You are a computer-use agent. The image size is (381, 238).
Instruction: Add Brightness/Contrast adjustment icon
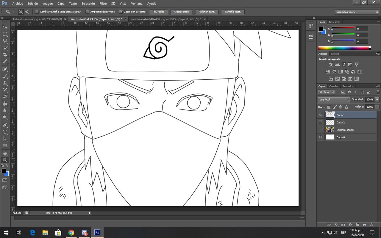pos(331,65)
